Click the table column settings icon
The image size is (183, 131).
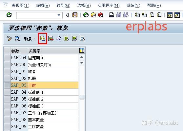click(x=82, y=50)
